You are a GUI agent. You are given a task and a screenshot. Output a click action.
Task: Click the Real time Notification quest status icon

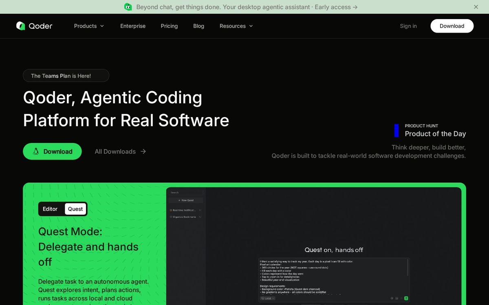171,210
